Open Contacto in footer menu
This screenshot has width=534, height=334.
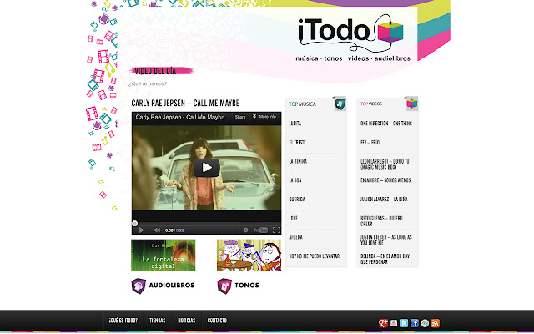coord(217,321)
